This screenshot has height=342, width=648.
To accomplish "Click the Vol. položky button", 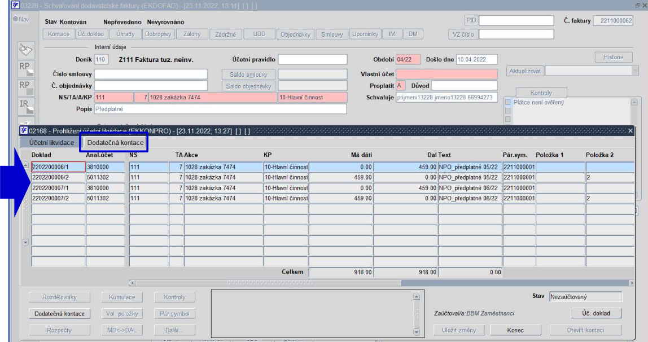I will pos(122,314).
